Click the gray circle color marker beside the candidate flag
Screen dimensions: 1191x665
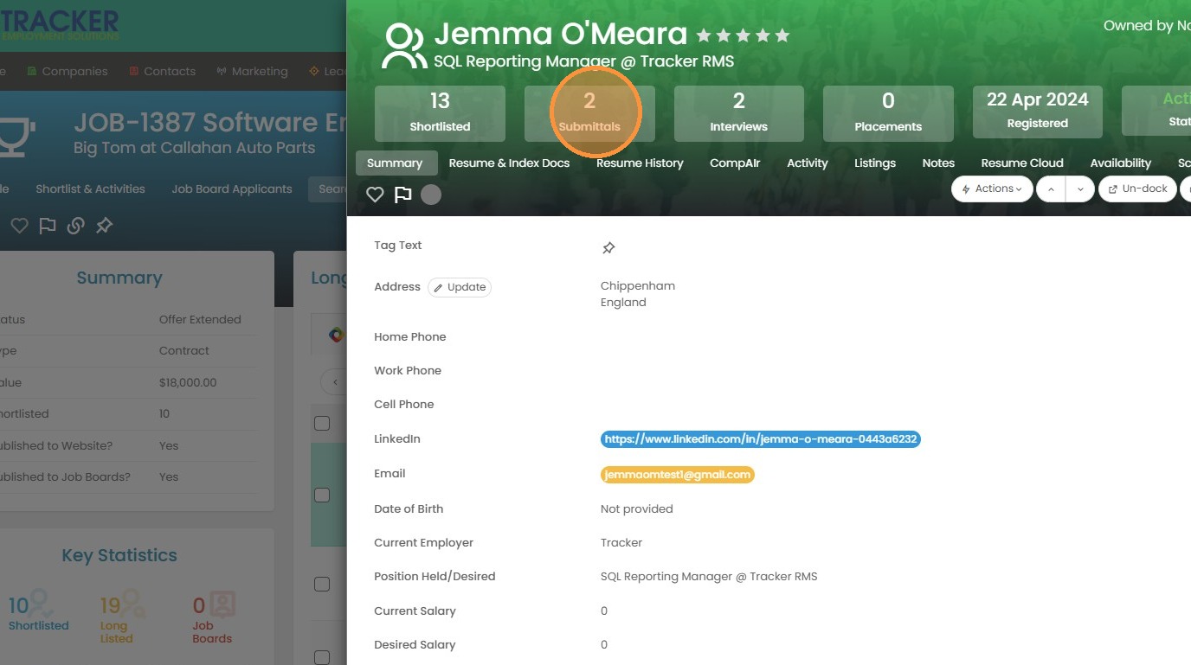click(431, 195)
